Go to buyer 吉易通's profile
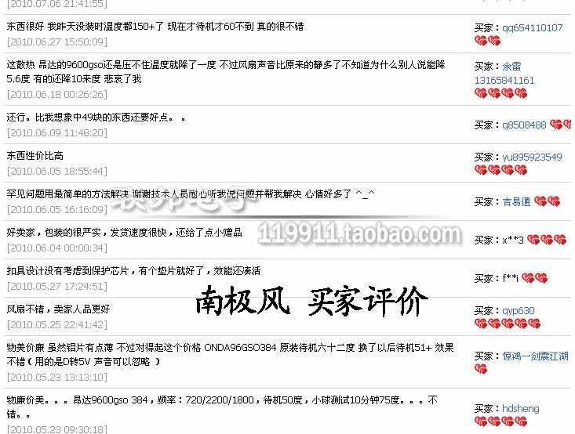This screenshot has height=434, width=575. [x=516, y=201]
